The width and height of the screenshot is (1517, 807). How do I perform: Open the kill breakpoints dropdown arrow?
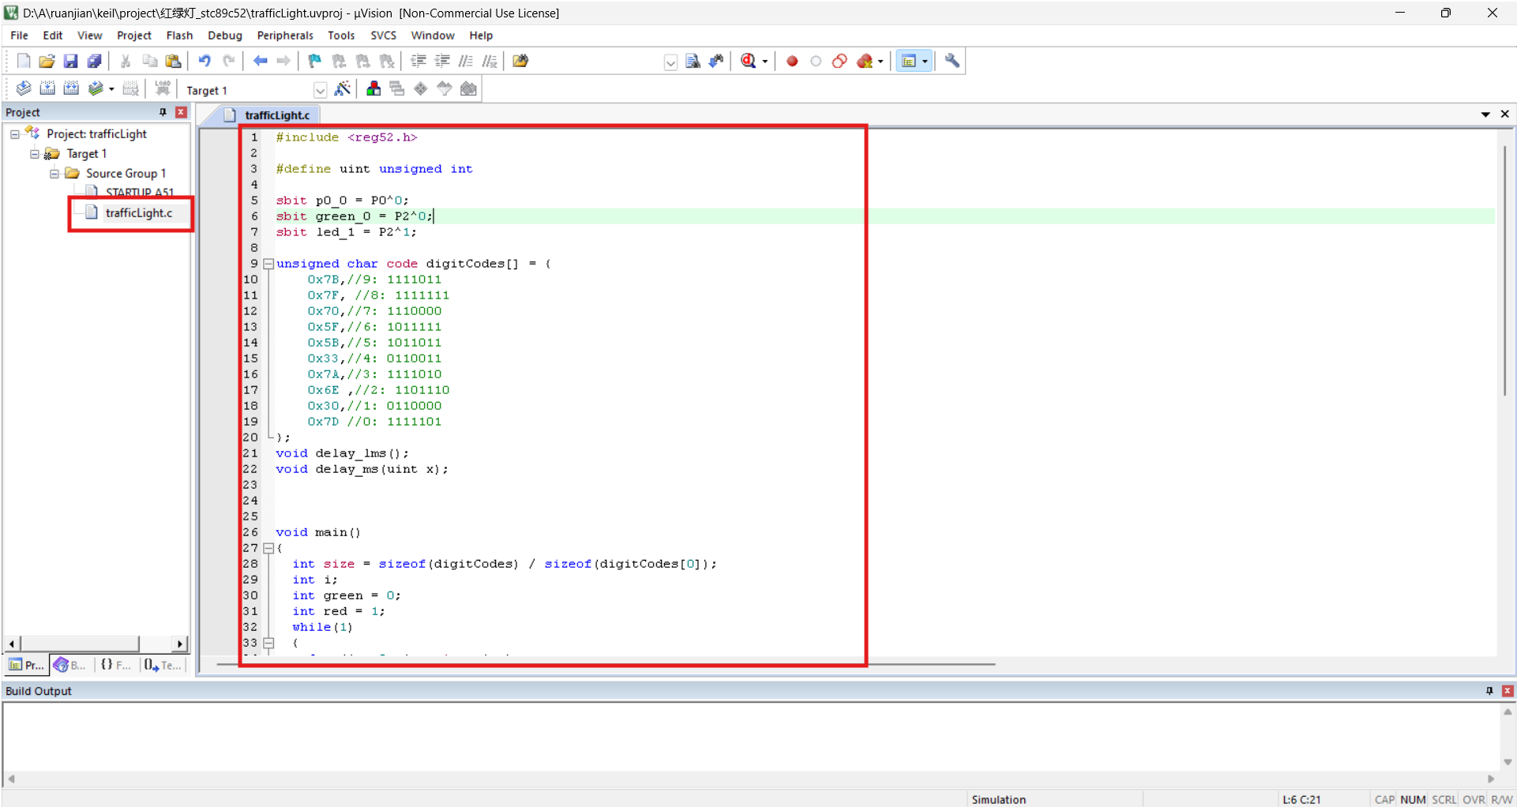881,62
